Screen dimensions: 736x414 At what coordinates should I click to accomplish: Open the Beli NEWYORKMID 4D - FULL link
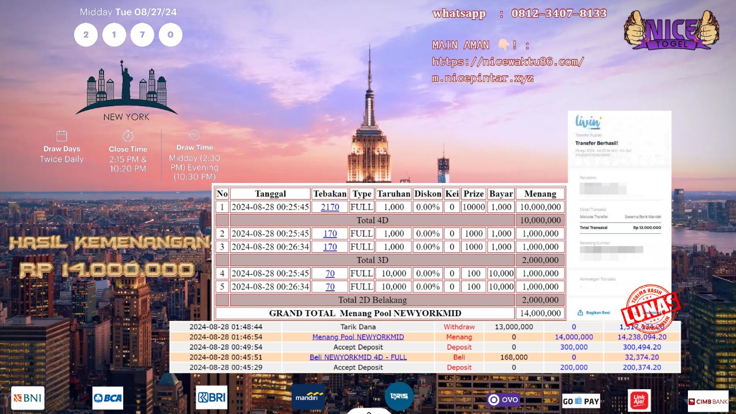click(358, 358)
